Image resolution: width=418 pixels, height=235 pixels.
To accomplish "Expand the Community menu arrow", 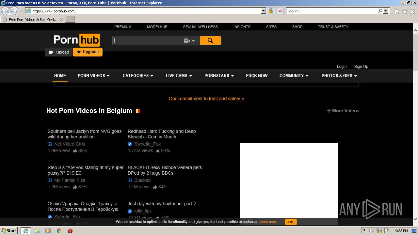I will tap(307, 76).
